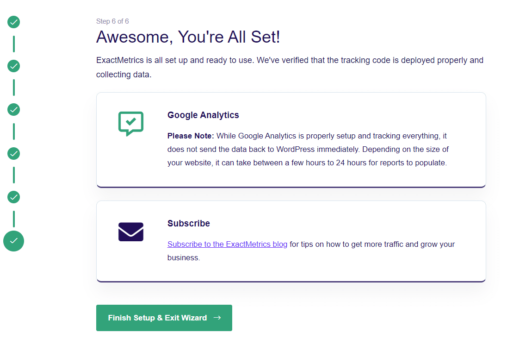
Task: Select the fourth step checkmark circle
Action: [14, 153]
